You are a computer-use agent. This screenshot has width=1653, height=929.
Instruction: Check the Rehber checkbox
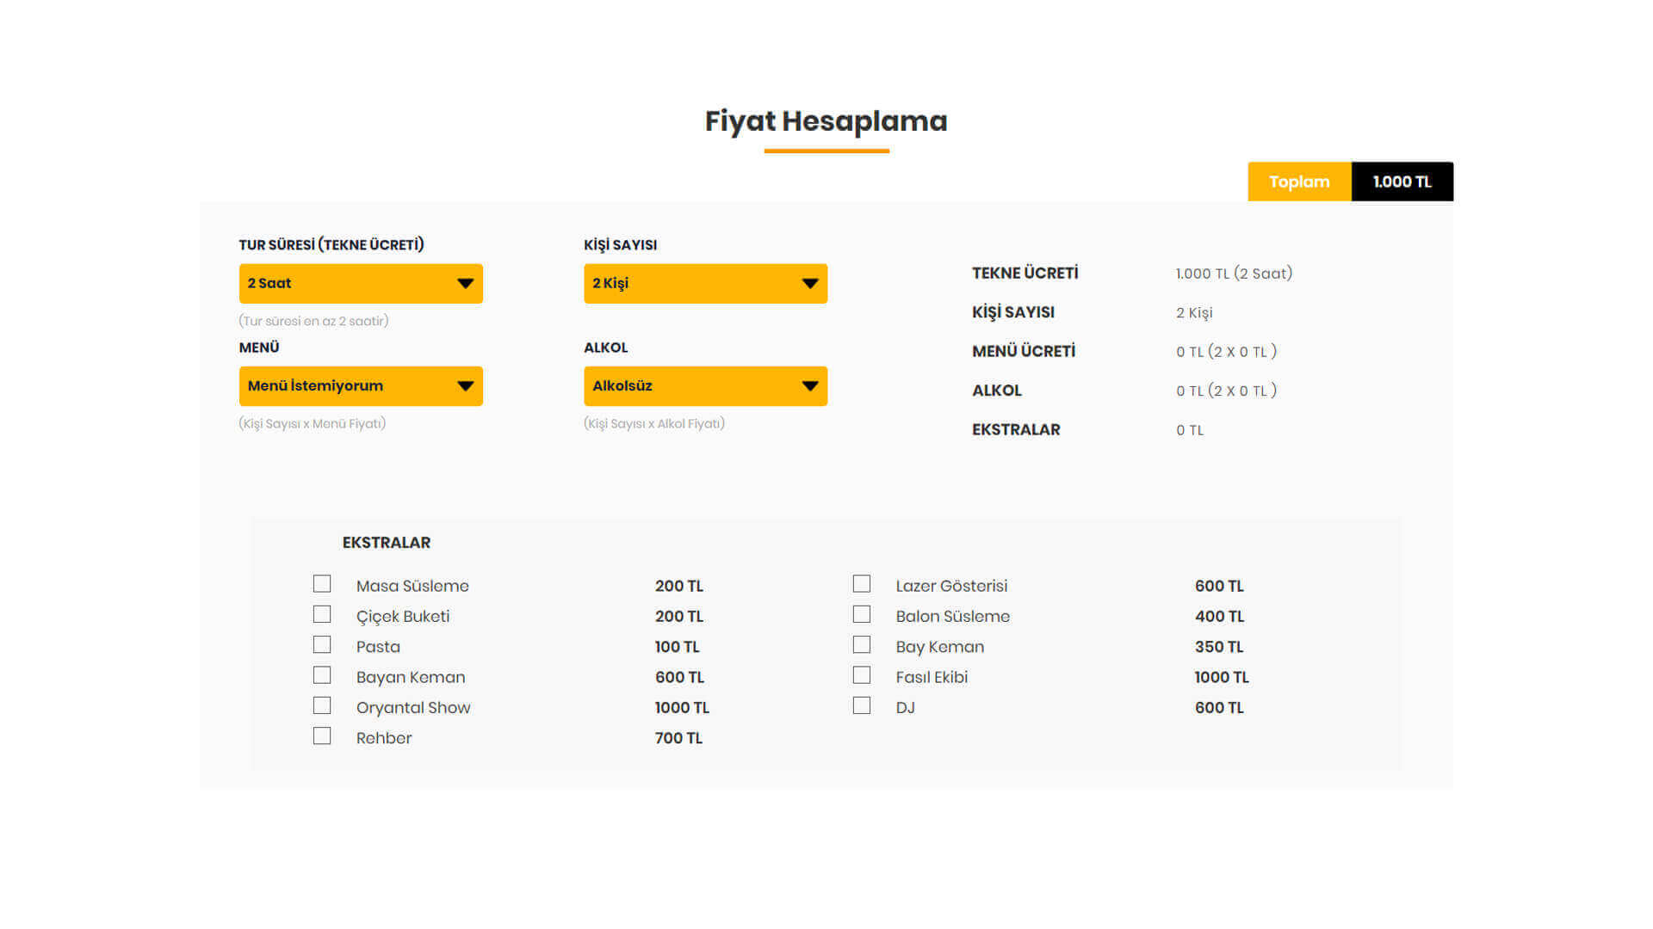pos(322,736)
